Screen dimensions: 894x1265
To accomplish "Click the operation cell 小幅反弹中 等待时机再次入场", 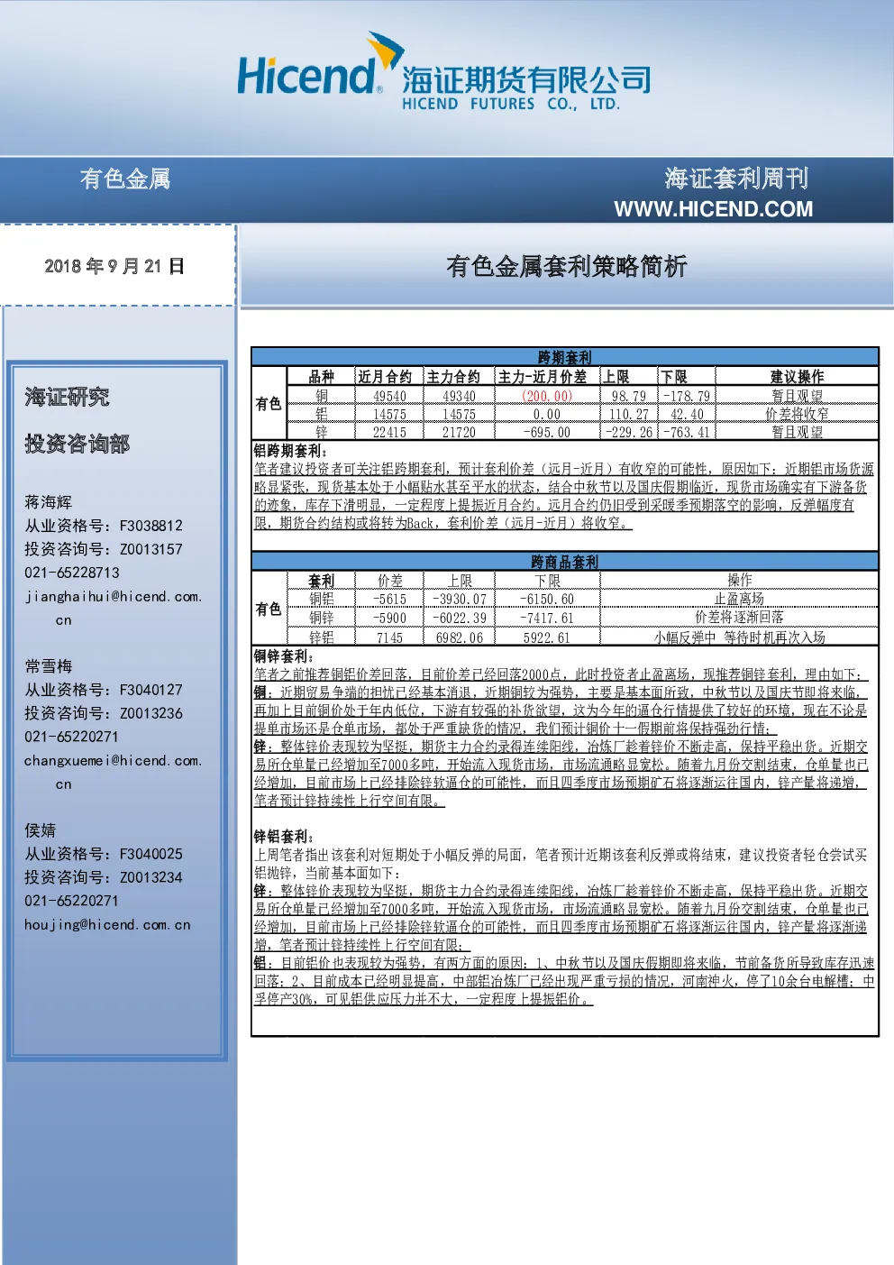I will pos(739,637).
